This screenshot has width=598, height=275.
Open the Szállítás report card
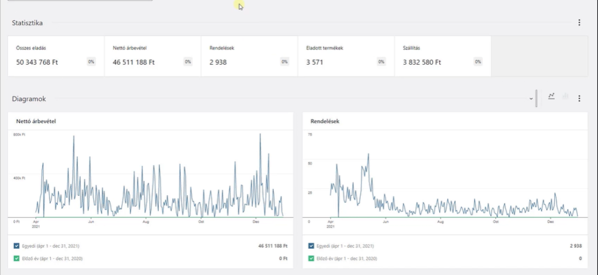442,56
